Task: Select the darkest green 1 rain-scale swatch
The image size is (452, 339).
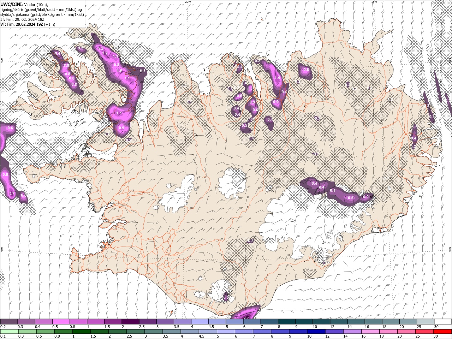Action: point(81,332)
